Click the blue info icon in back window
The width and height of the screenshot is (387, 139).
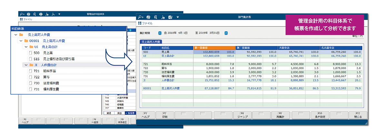[130, 30]
